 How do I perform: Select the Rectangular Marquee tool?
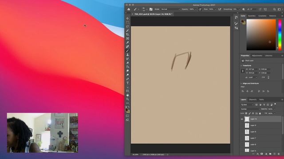127,23
